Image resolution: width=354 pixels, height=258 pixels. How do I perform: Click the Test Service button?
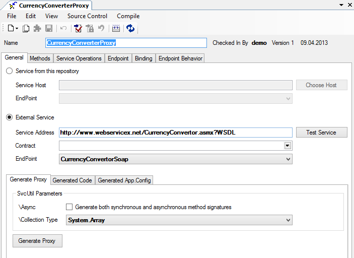tap(321, 133)
